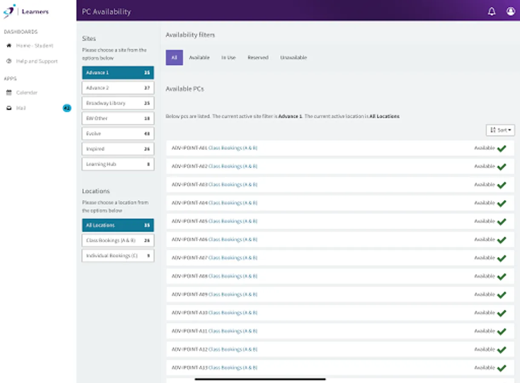
Task: Open the user profile icon
Action: (x=511, y=11)
